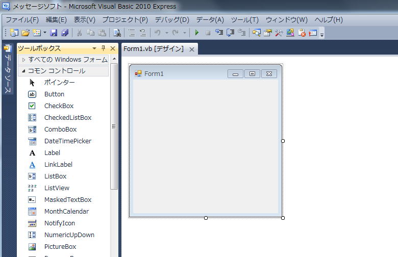Click the Paste toolbar icon
398x257 pixels.
[x=102, y=33]
